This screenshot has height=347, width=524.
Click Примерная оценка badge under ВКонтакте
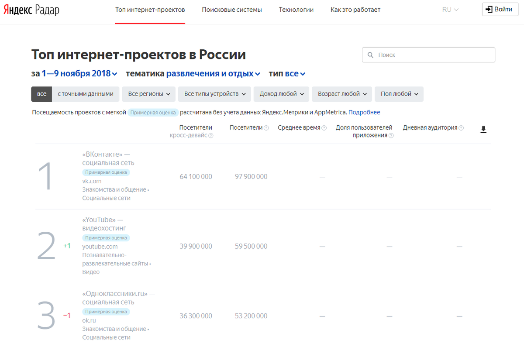tap(106, 172)
